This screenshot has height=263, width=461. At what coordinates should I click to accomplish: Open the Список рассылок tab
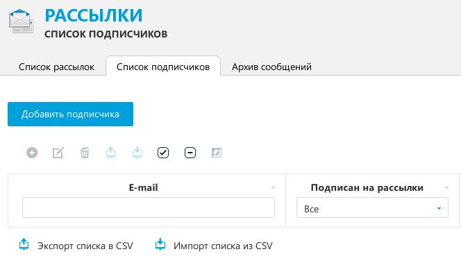(56, 67)
